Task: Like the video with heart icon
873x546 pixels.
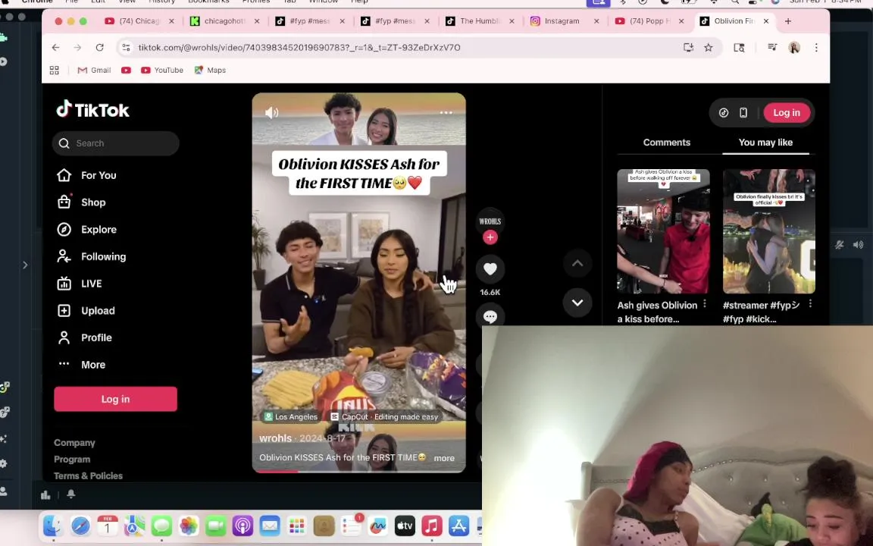Action: (x=490, y=268)
